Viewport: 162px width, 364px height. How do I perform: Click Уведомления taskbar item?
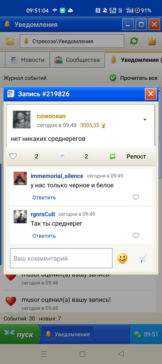pos(68,334)
